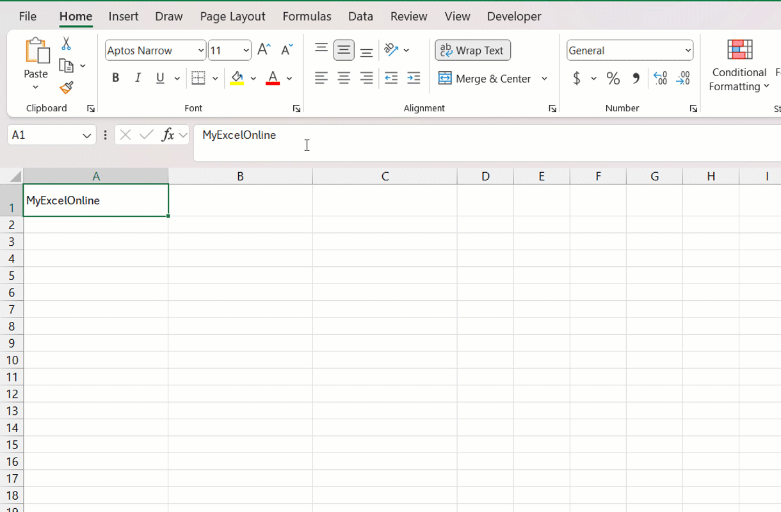Select the row 5 header
781x512 pixels.
pyautogui.click(x=12, y=276)
